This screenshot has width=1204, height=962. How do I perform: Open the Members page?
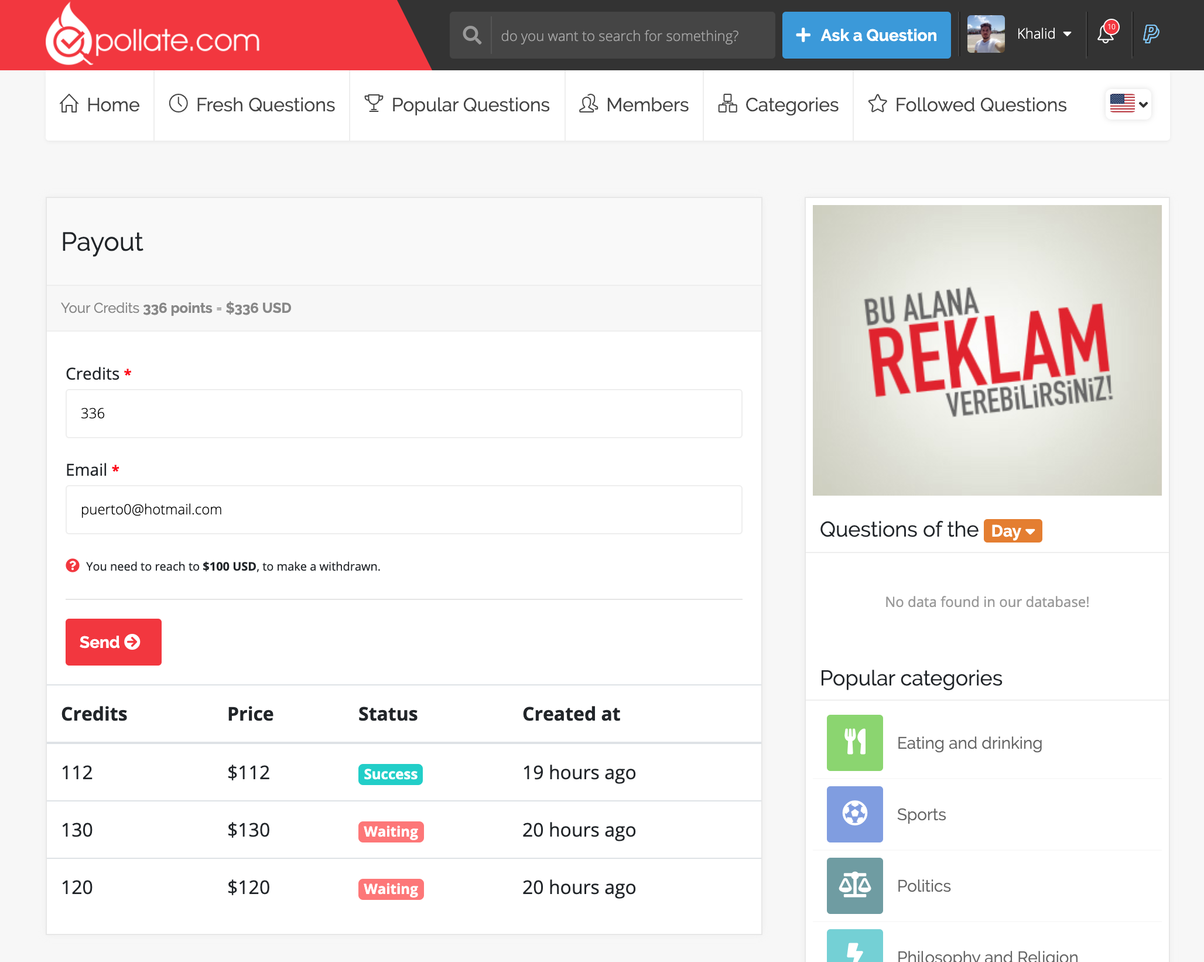tap(634, 105)
